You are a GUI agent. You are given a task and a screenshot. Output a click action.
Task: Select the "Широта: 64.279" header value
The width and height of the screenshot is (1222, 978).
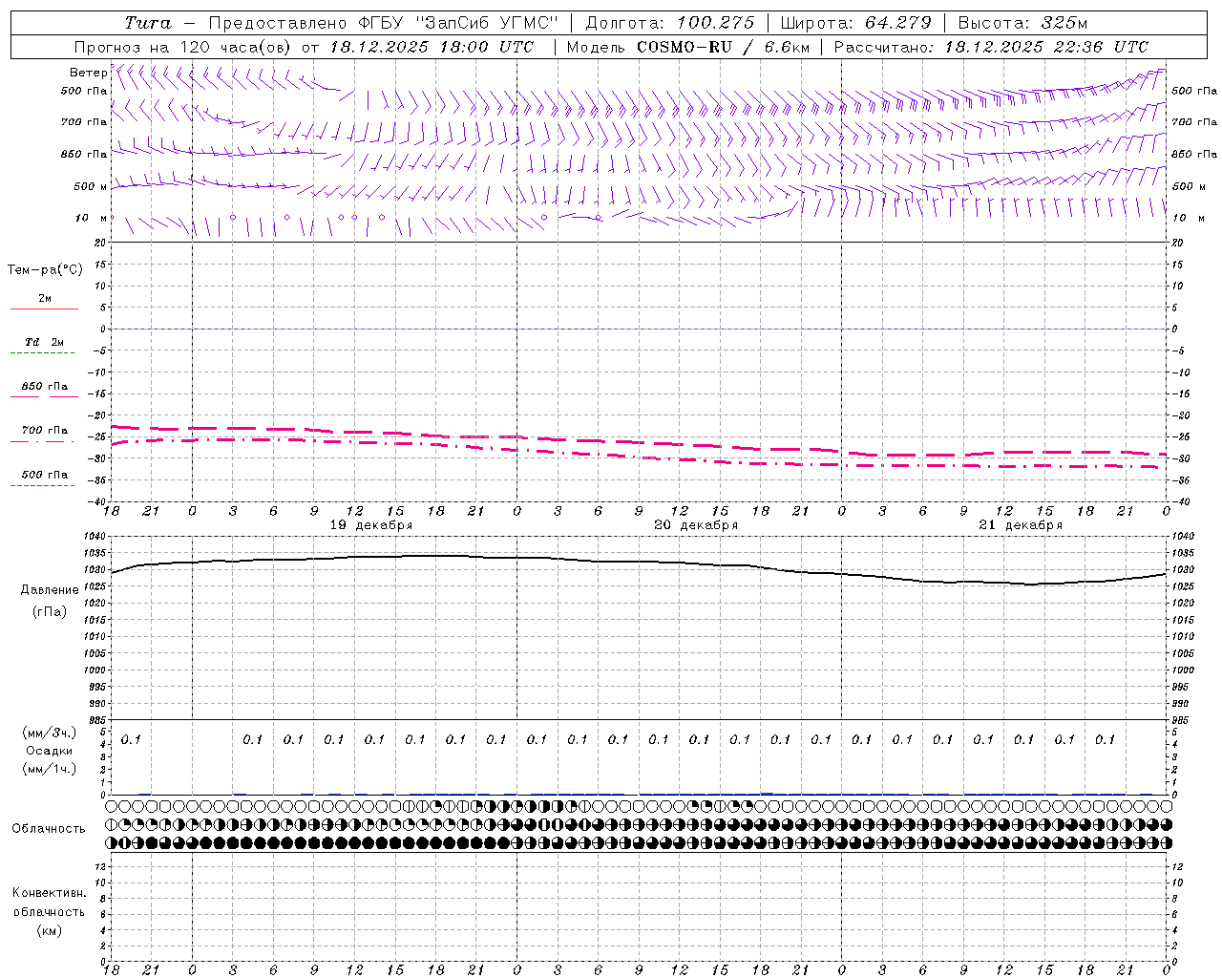(x=855, y=23)
